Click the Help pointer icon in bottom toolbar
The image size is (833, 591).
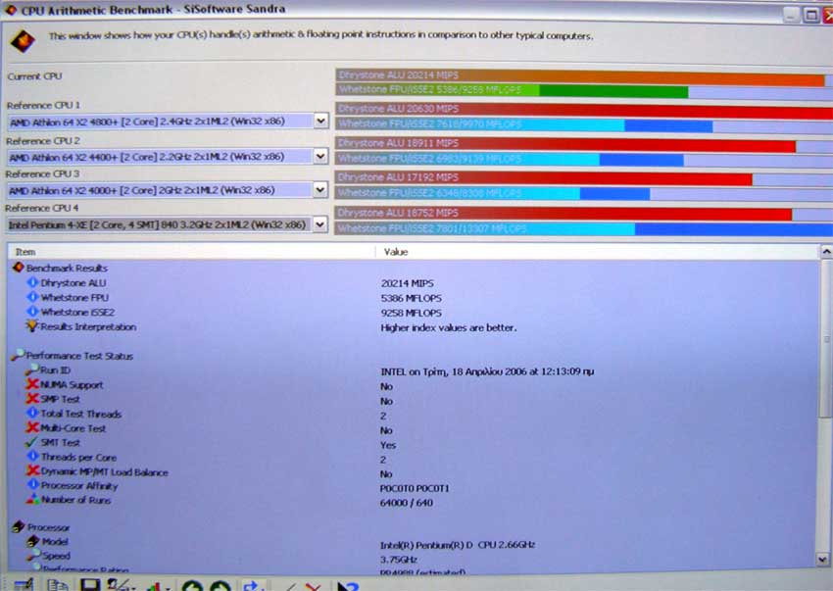[349, 586]
